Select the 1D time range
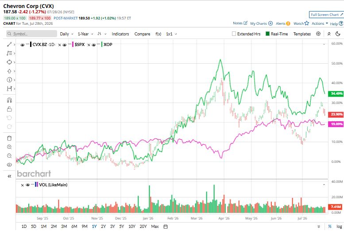Screen dimensions: 344x231 (x=24, y=227)
